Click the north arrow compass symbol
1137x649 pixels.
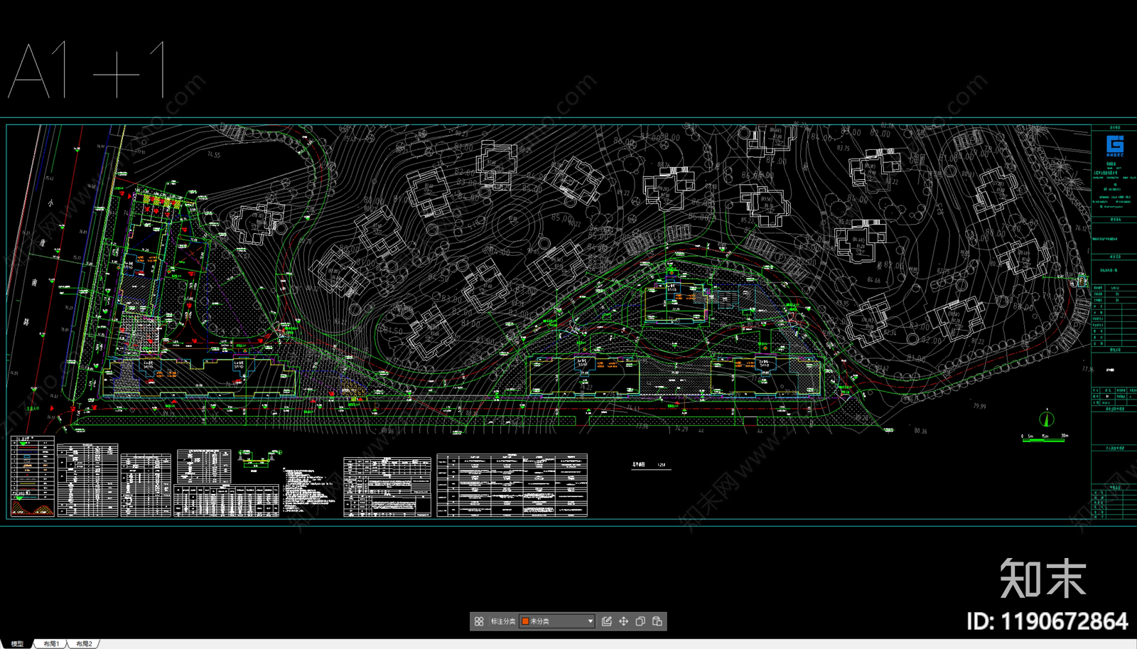1046,419
